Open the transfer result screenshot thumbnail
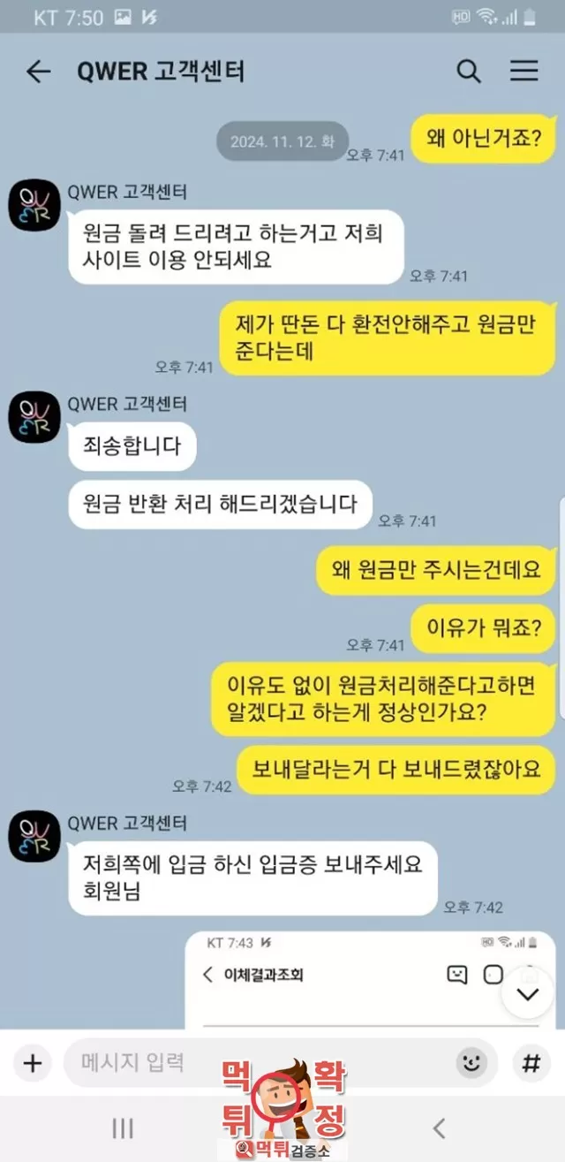Viewport: 565px width, 1162px height. point(370,980)
